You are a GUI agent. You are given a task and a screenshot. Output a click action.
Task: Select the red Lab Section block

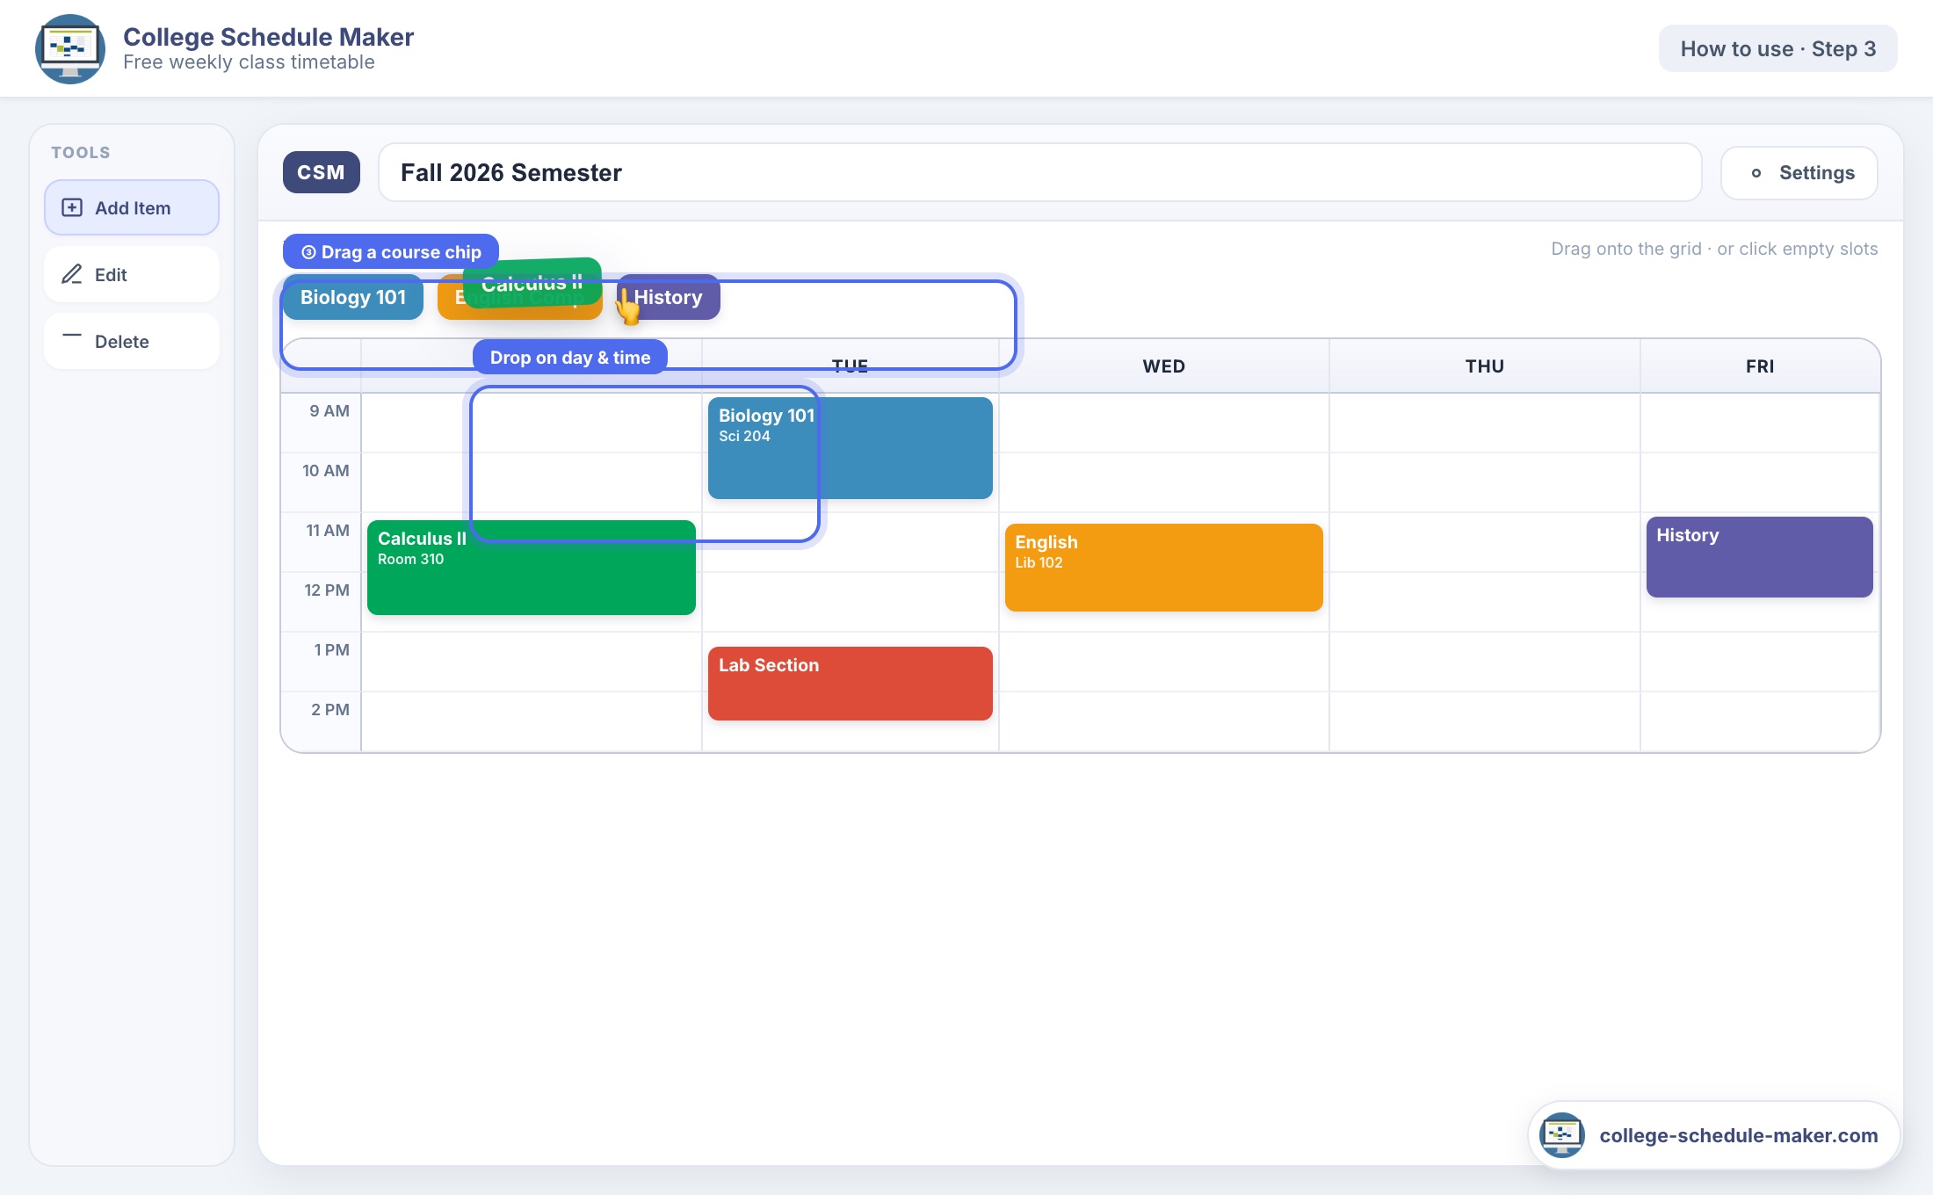850,684
